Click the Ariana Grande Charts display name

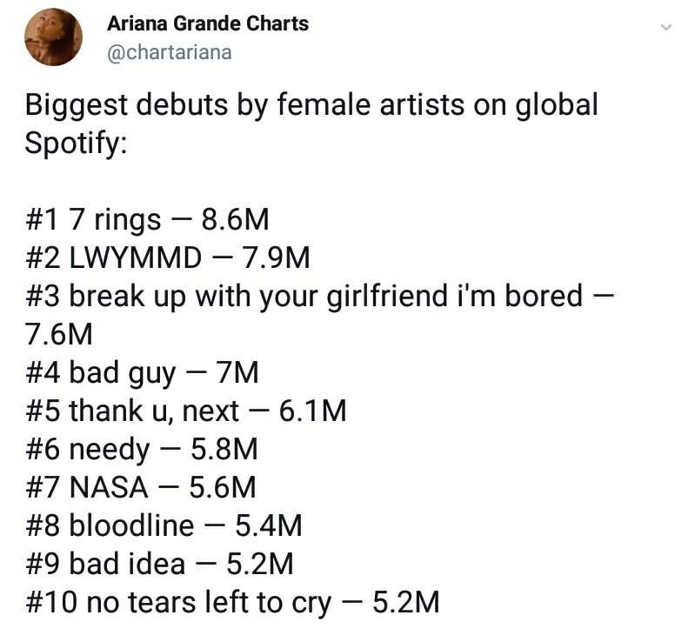coord(207,23)
